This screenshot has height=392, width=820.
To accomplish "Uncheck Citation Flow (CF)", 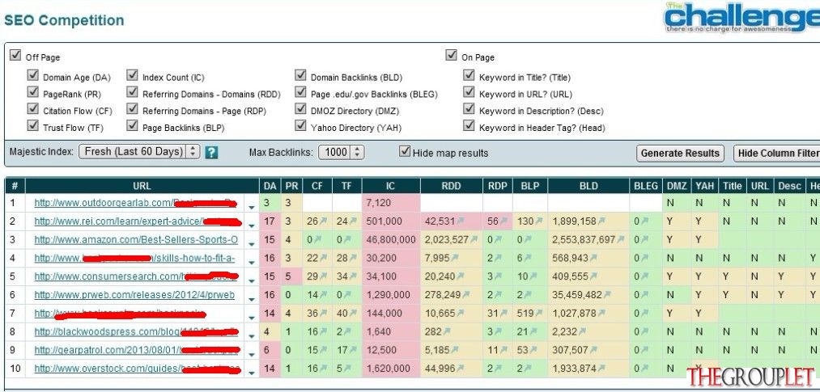I will pyautogui.click(x=33, y=109).
